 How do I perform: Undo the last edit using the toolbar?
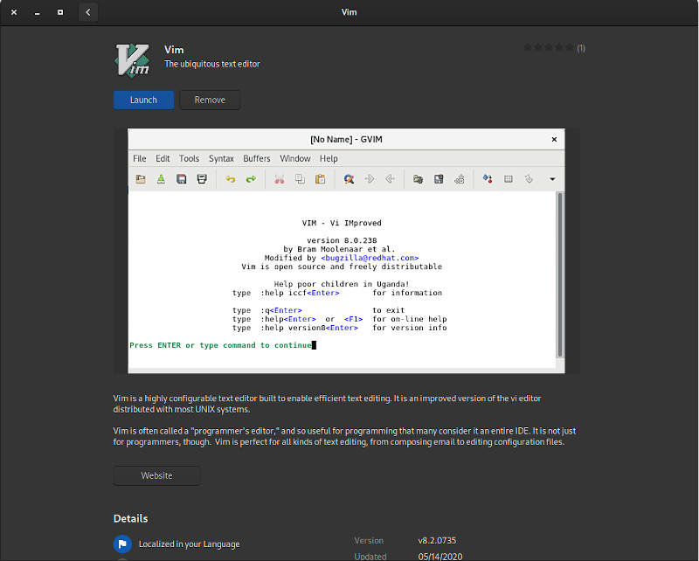231,178
